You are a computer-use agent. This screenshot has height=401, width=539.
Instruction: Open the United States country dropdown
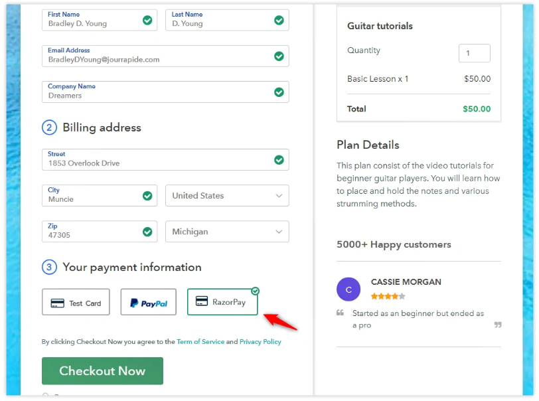(x=227, y=196)
